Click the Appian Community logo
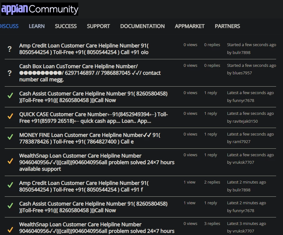Screen dimensions: 283x235 click(40, 9)
